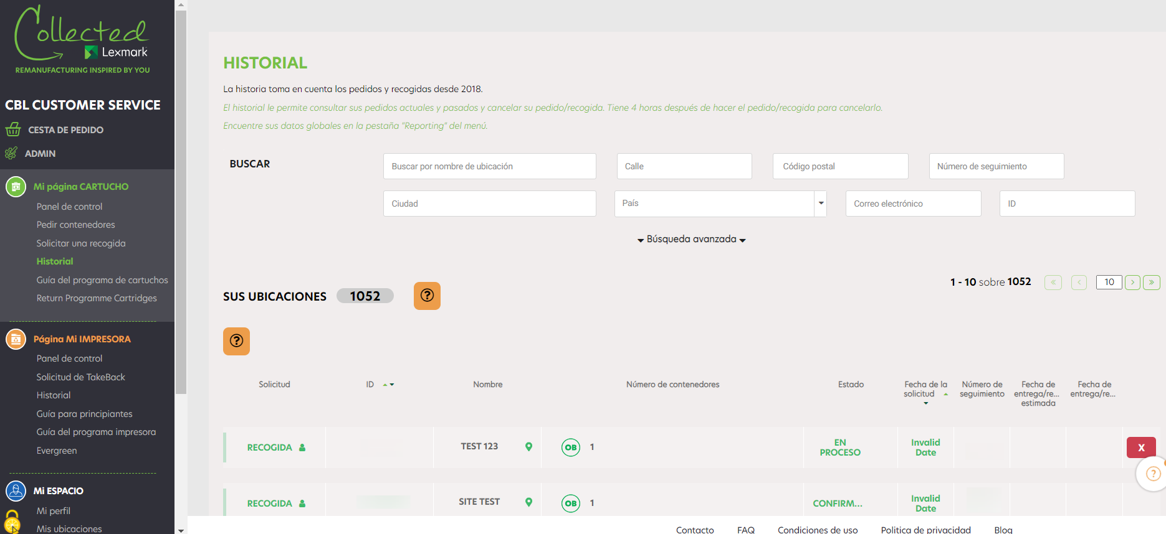Image resolution: width=1166 pixels, height=534 pixels.
Task: Click the location pin next to SITE TEST
Action: pos(528,502)
